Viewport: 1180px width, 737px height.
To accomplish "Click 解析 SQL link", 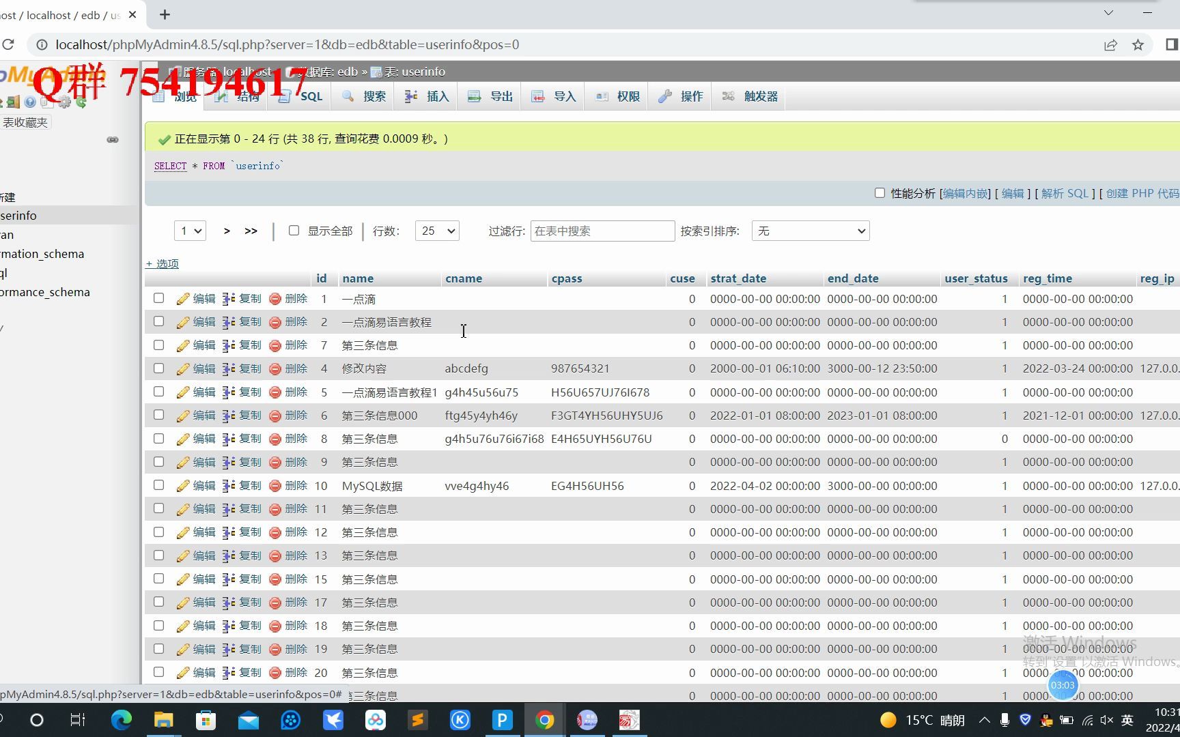I will [x=1065, y=193].
